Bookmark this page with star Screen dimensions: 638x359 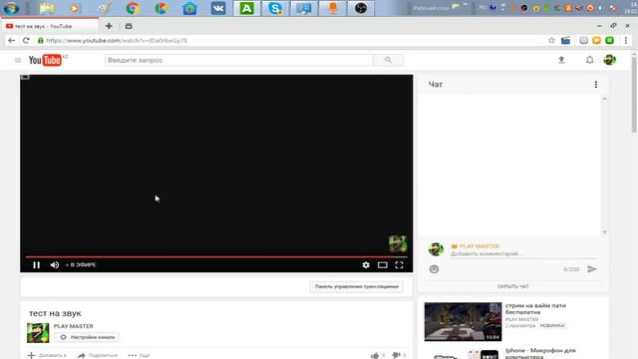[x=551, y=40]
